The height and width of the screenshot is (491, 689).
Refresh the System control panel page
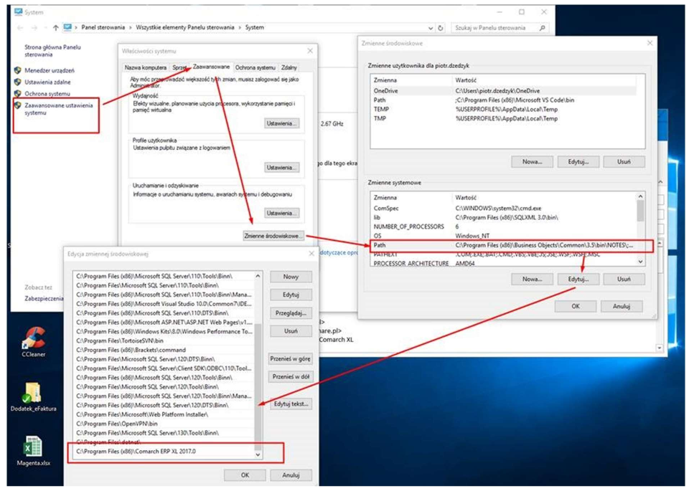point(440,28)
